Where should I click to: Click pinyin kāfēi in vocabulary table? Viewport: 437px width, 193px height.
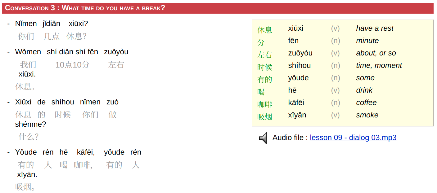296,103
